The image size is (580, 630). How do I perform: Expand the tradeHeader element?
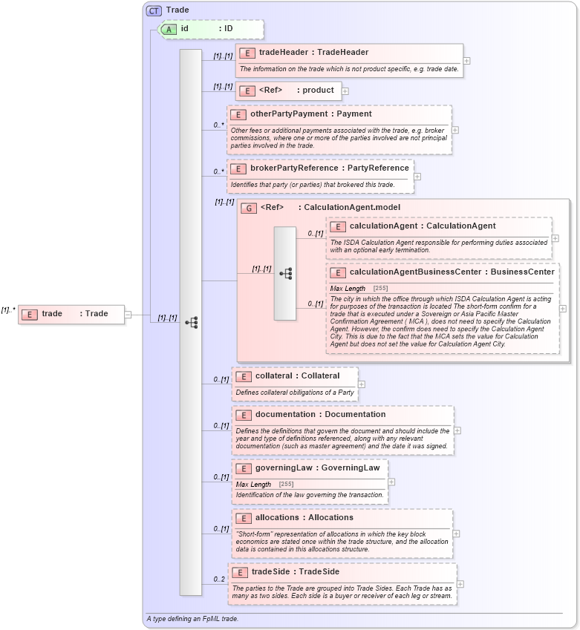pyautogui.click(x=466, y=61)
